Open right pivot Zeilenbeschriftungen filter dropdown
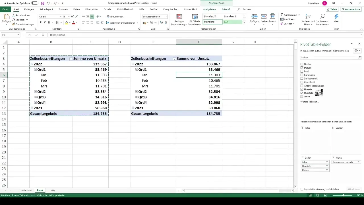364x205 pixels. pos(174,59)
